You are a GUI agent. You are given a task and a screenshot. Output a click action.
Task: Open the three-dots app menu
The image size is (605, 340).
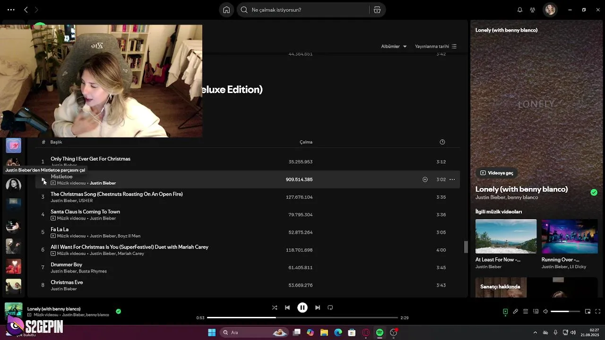click(11, 9)
